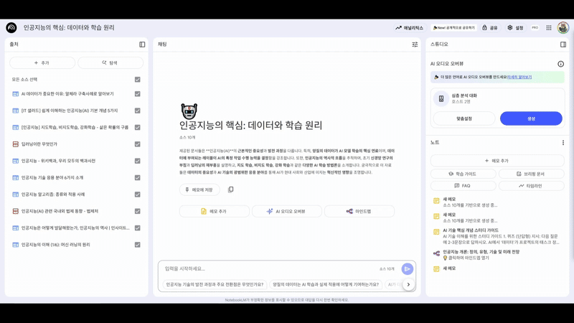Screen dimensions: 574x323
Task: Open notes section three-dot menu
Action: (563, 142)
